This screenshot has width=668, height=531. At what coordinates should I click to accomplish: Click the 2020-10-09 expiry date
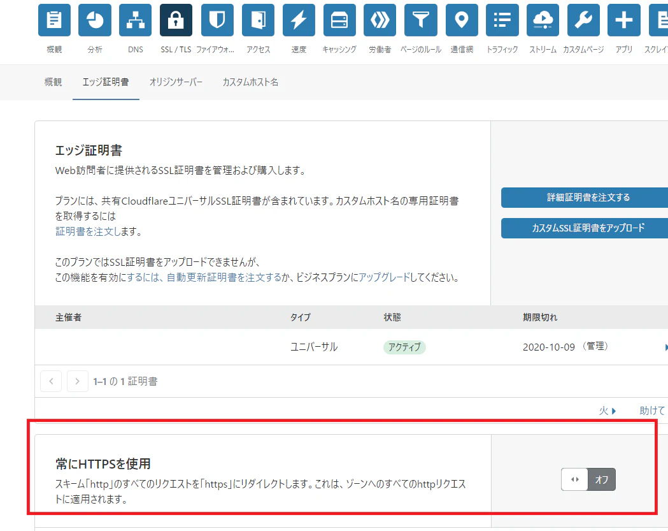tap(549, 347)
